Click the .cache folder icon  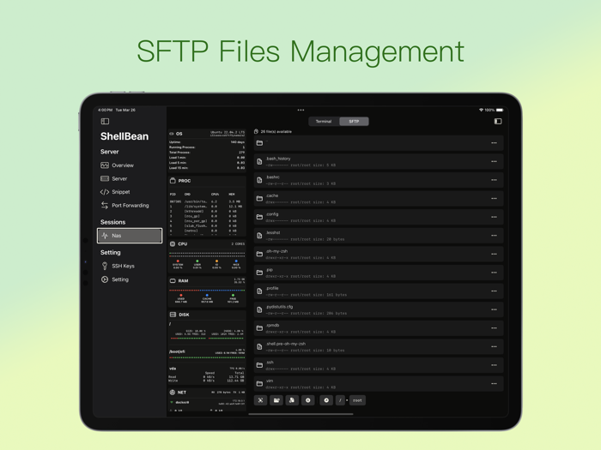pyautogui.click(x=259, y=198)
